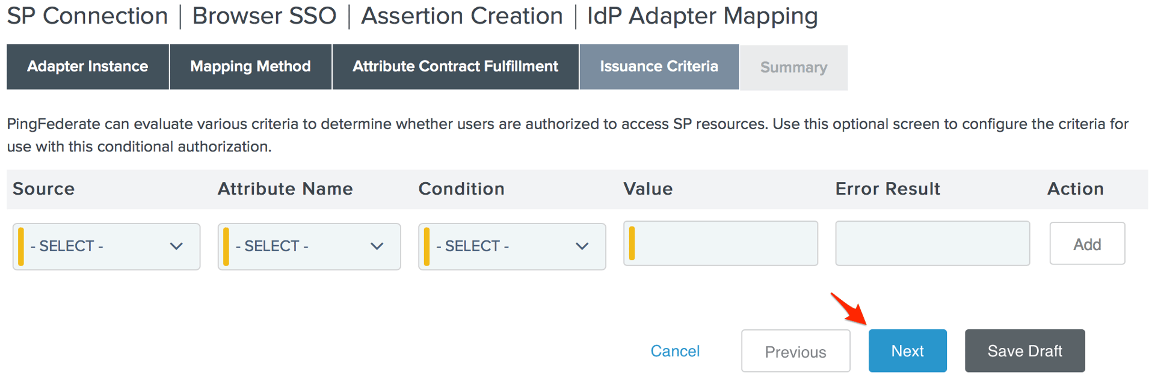1155x387 pixels.
Task: Click Browser SSO in the page title
Action: tap(264, 16)
